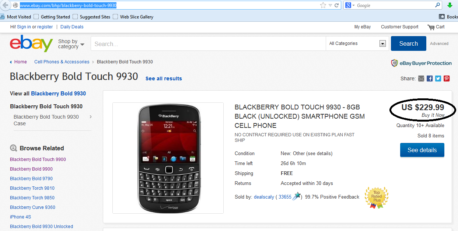This screenshot has width=458, height=231.
Task: Share on Pinterest icon
Action: [447, 78]
